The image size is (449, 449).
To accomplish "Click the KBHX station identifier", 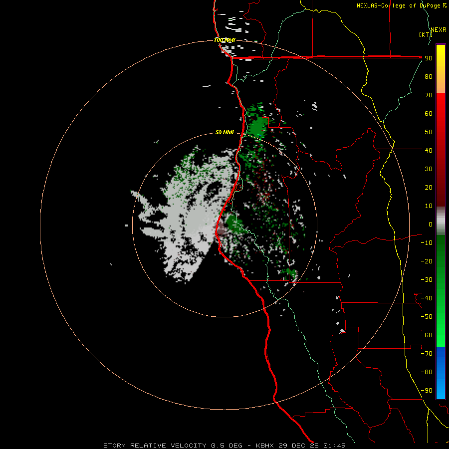I will [265, 446].
